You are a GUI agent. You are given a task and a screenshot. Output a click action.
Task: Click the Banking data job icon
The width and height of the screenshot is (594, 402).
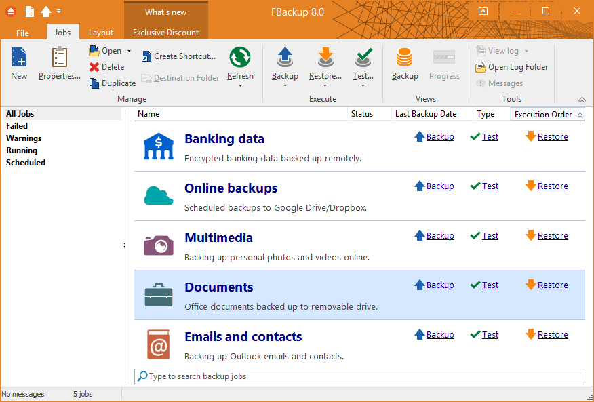pos(158,146)
